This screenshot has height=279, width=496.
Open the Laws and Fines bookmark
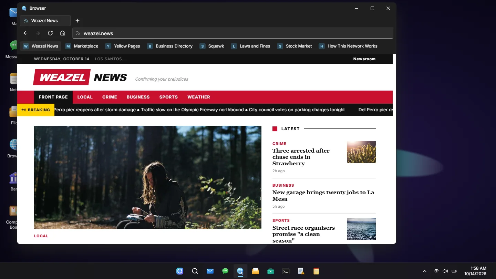pyautogui.click(x=250, y=46)
